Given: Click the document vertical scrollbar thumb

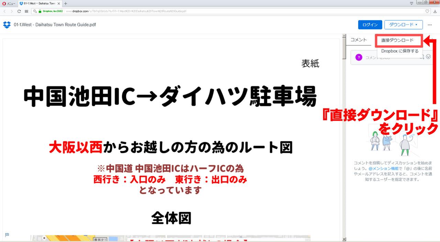Looking at the screenshot, I should point(344,49).
